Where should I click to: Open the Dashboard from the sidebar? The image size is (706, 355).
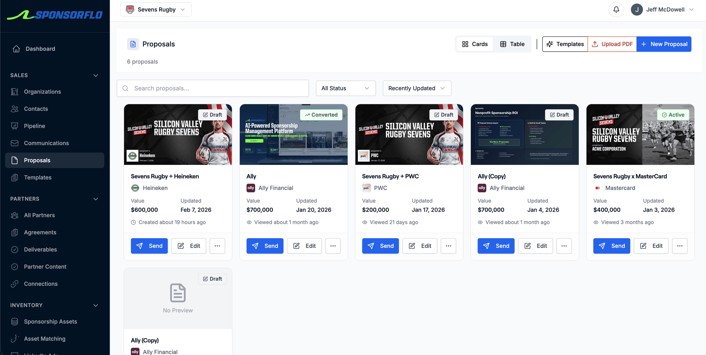[40, 49]
